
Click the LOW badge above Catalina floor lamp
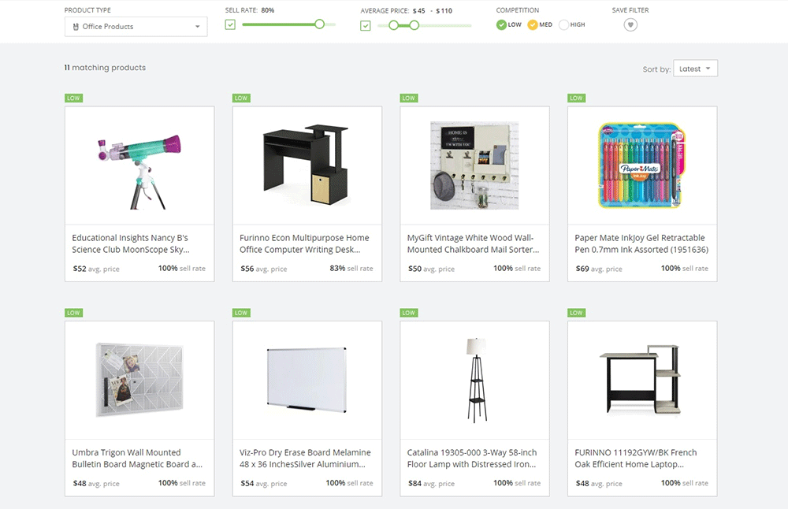[x=408, y=313]
